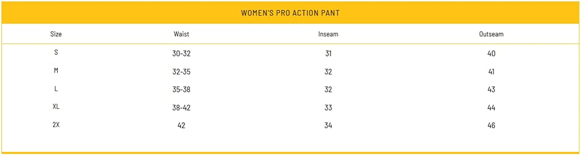Click the Waist column header
This screenshot has width=581, height=155.
(181, 34)
